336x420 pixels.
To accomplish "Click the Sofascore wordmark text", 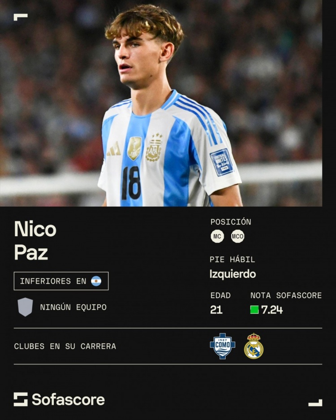I will (x=68, y=400).
